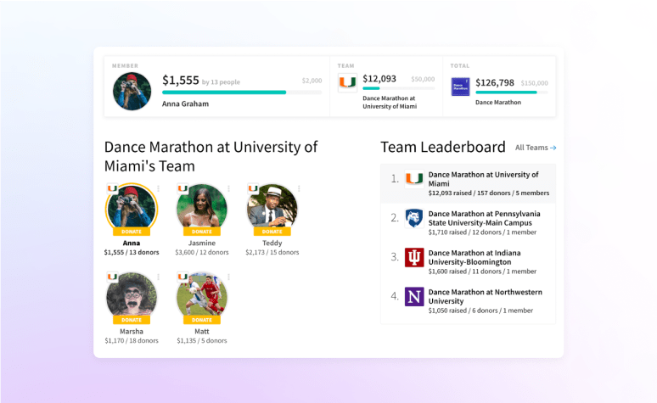The height and width of the screenshot is (403, 657).
Task: Click the name Teddy under his avatar
Action: pyautogui.click(x=272, y=243)
